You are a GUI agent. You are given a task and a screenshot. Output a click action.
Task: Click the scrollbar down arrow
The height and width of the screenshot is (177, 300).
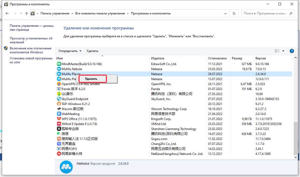[x=296, y=157]
